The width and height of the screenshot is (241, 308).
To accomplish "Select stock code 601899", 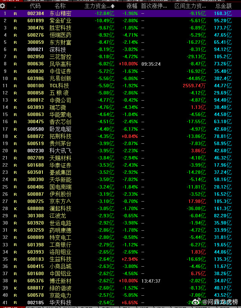I will click(x=36, y=21).
